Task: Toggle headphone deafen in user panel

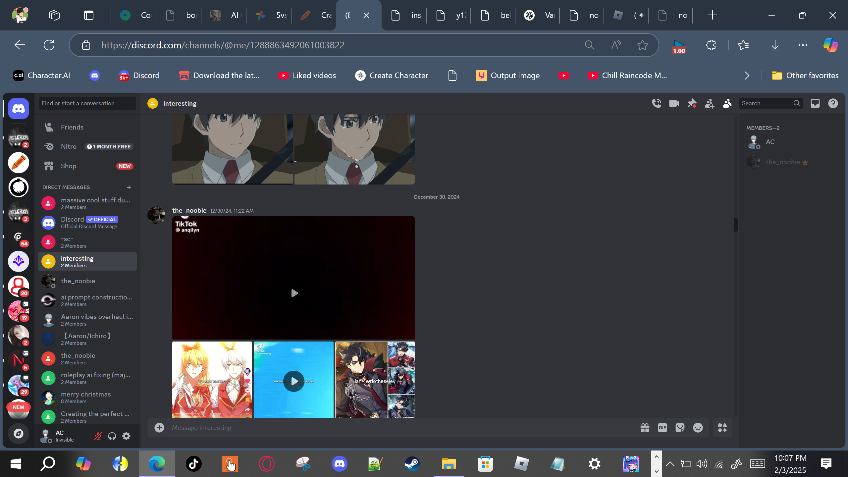Action: point(112,436)
